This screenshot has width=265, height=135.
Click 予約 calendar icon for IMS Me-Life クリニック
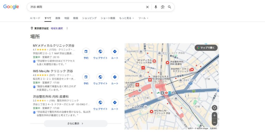coord(86,77)
